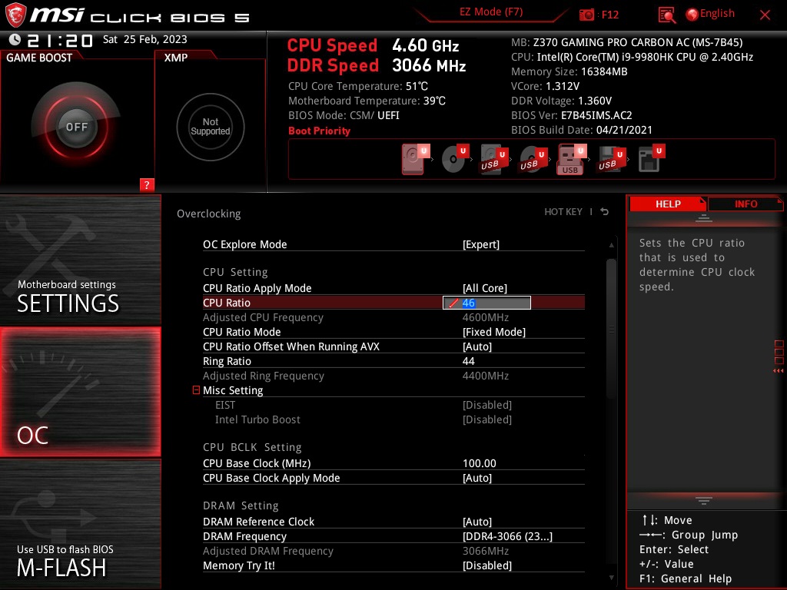The image size is (787, 590).
Task: Click the scroll up arrow of settings list
Action: [611, 245]
